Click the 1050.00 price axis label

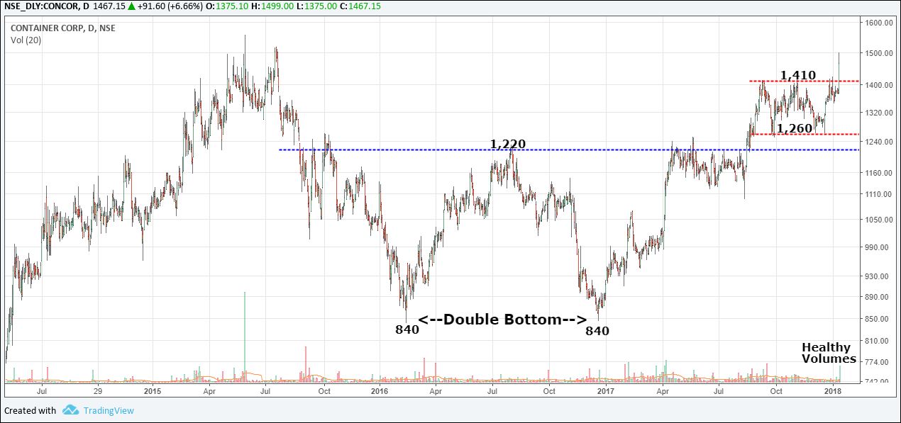click(877, 220)
